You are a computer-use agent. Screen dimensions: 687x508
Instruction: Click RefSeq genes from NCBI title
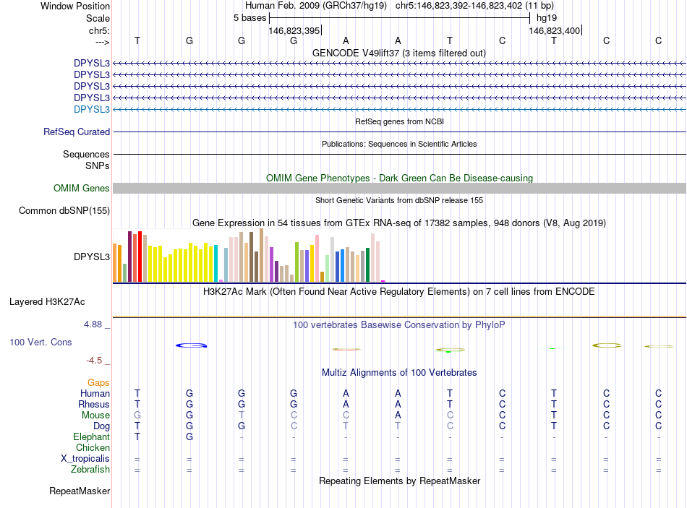click(x=399, y=121)
